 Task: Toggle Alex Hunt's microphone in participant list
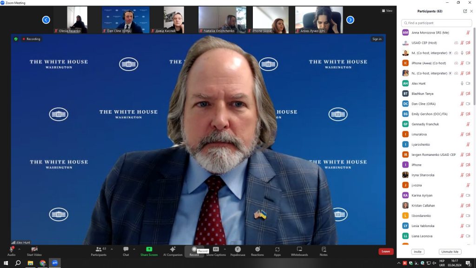click(x=462, y=83)
